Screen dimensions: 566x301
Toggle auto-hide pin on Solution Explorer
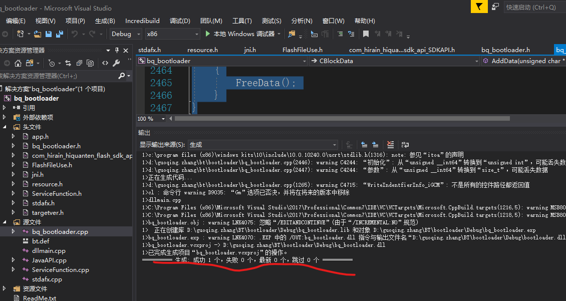[117, 50]
